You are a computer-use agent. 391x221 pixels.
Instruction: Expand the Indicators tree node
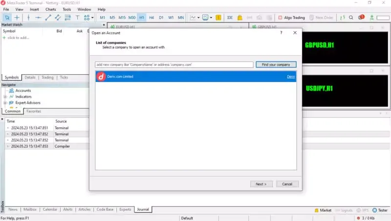[5, 97]
